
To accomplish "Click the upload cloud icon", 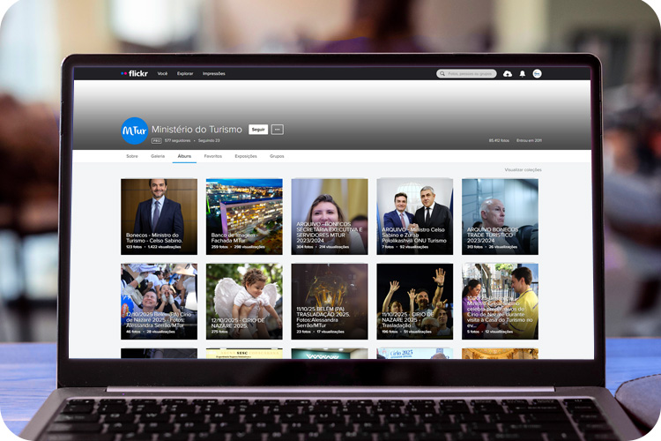I will click(x=507, y=74).
